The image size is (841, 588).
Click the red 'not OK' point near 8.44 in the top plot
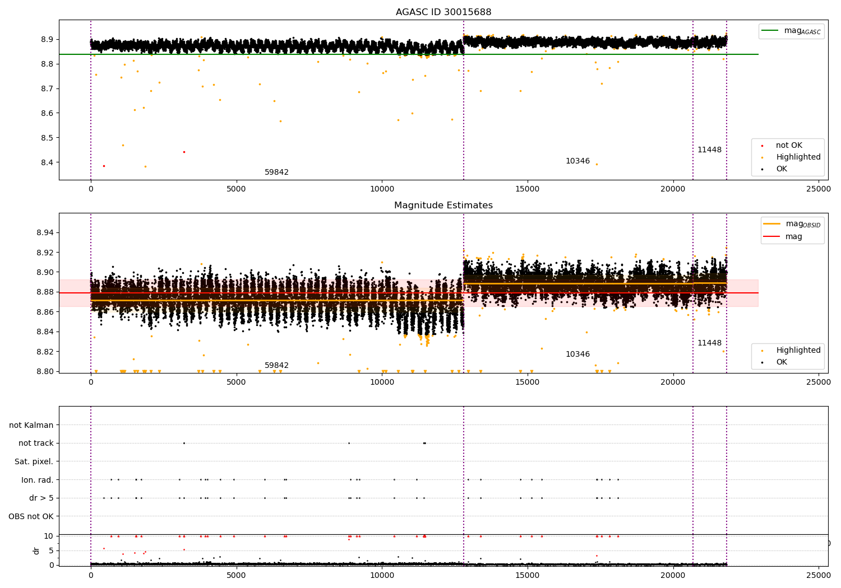(x=184, y=152)
